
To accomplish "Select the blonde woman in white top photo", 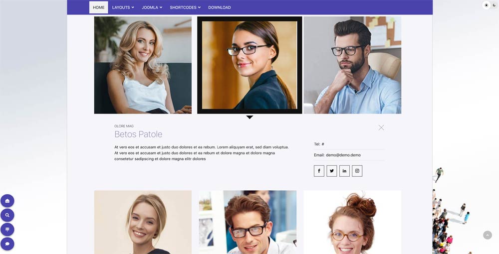I will coord(143,65).
